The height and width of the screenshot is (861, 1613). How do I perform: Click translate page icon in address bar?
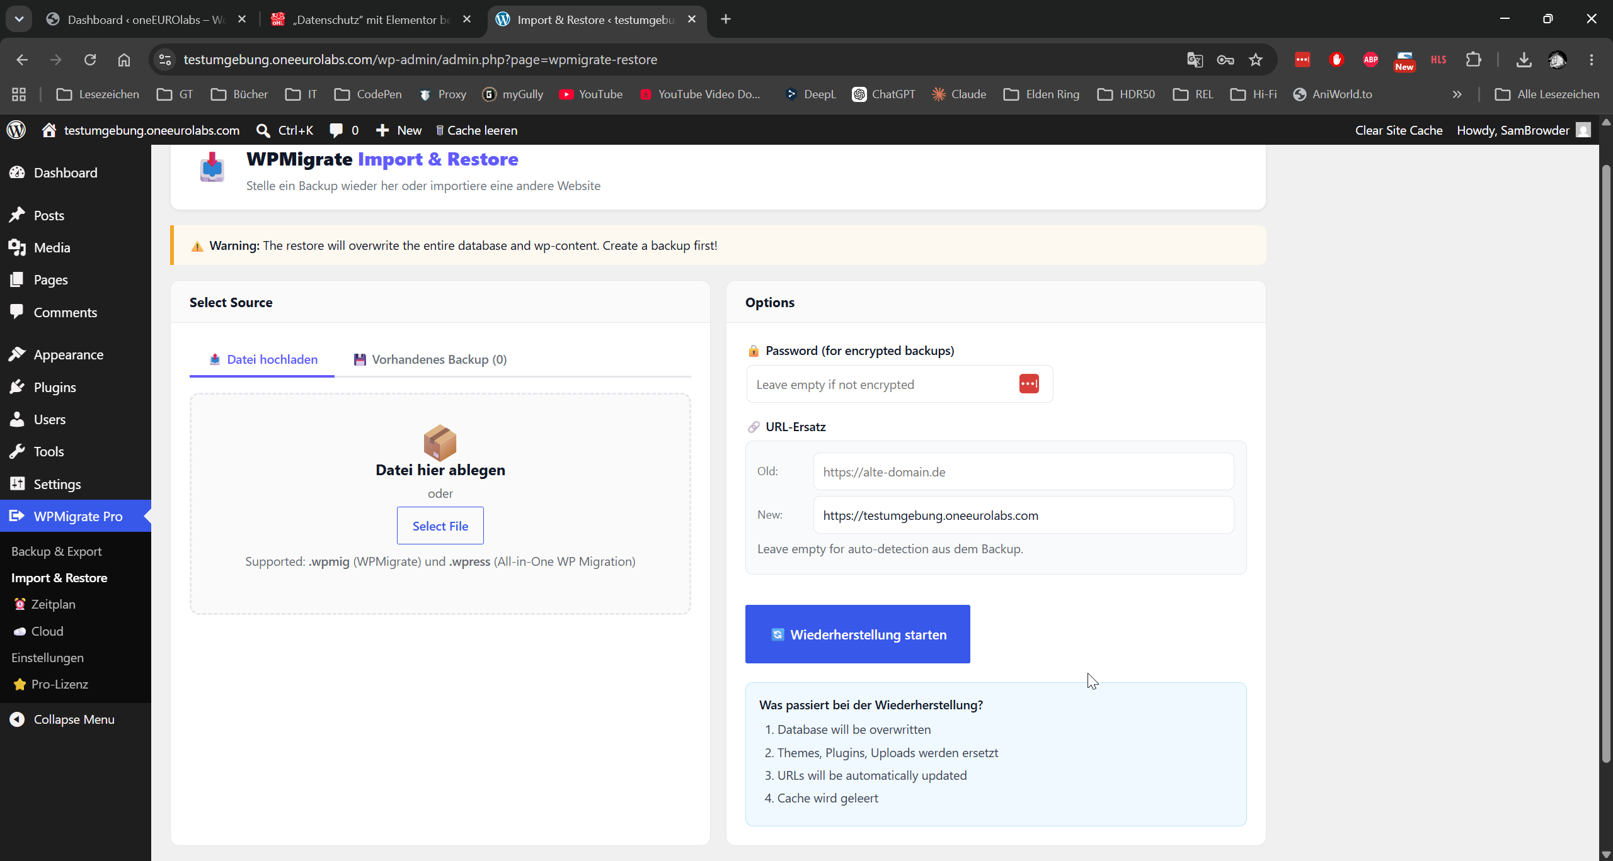point(1195,60)
